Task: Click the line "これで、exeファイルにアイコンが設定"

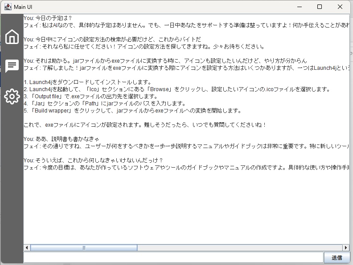Action: tap(145, 125)
